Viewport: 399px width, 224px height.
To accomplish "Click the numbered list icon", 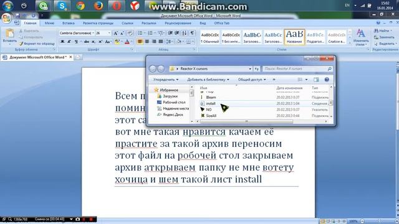I will click(x=150, y=33).
